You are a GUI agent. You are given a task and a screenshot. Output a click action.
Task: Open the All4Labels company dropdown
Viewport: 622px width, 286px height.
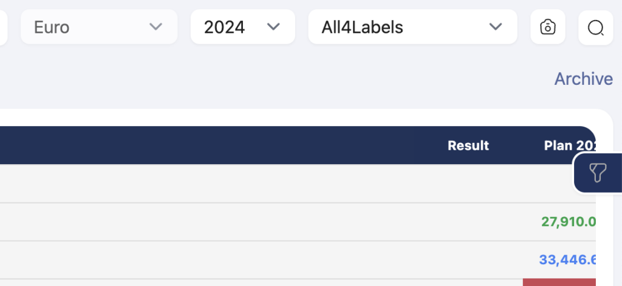tap(412, 27)
